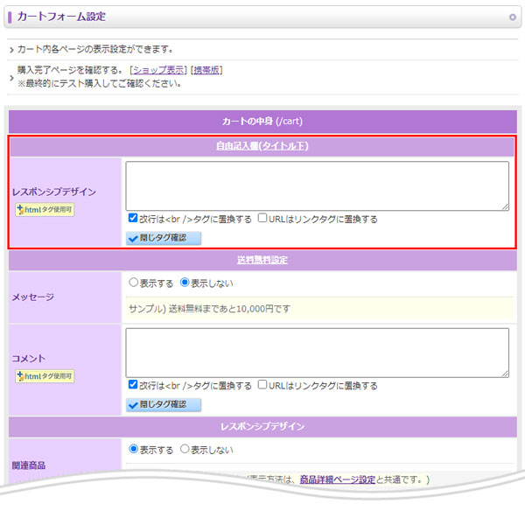This screenshot has width=525, height=518.
Task: Open the 送料無料設定 header link
Action: click(x=262, y=260)
